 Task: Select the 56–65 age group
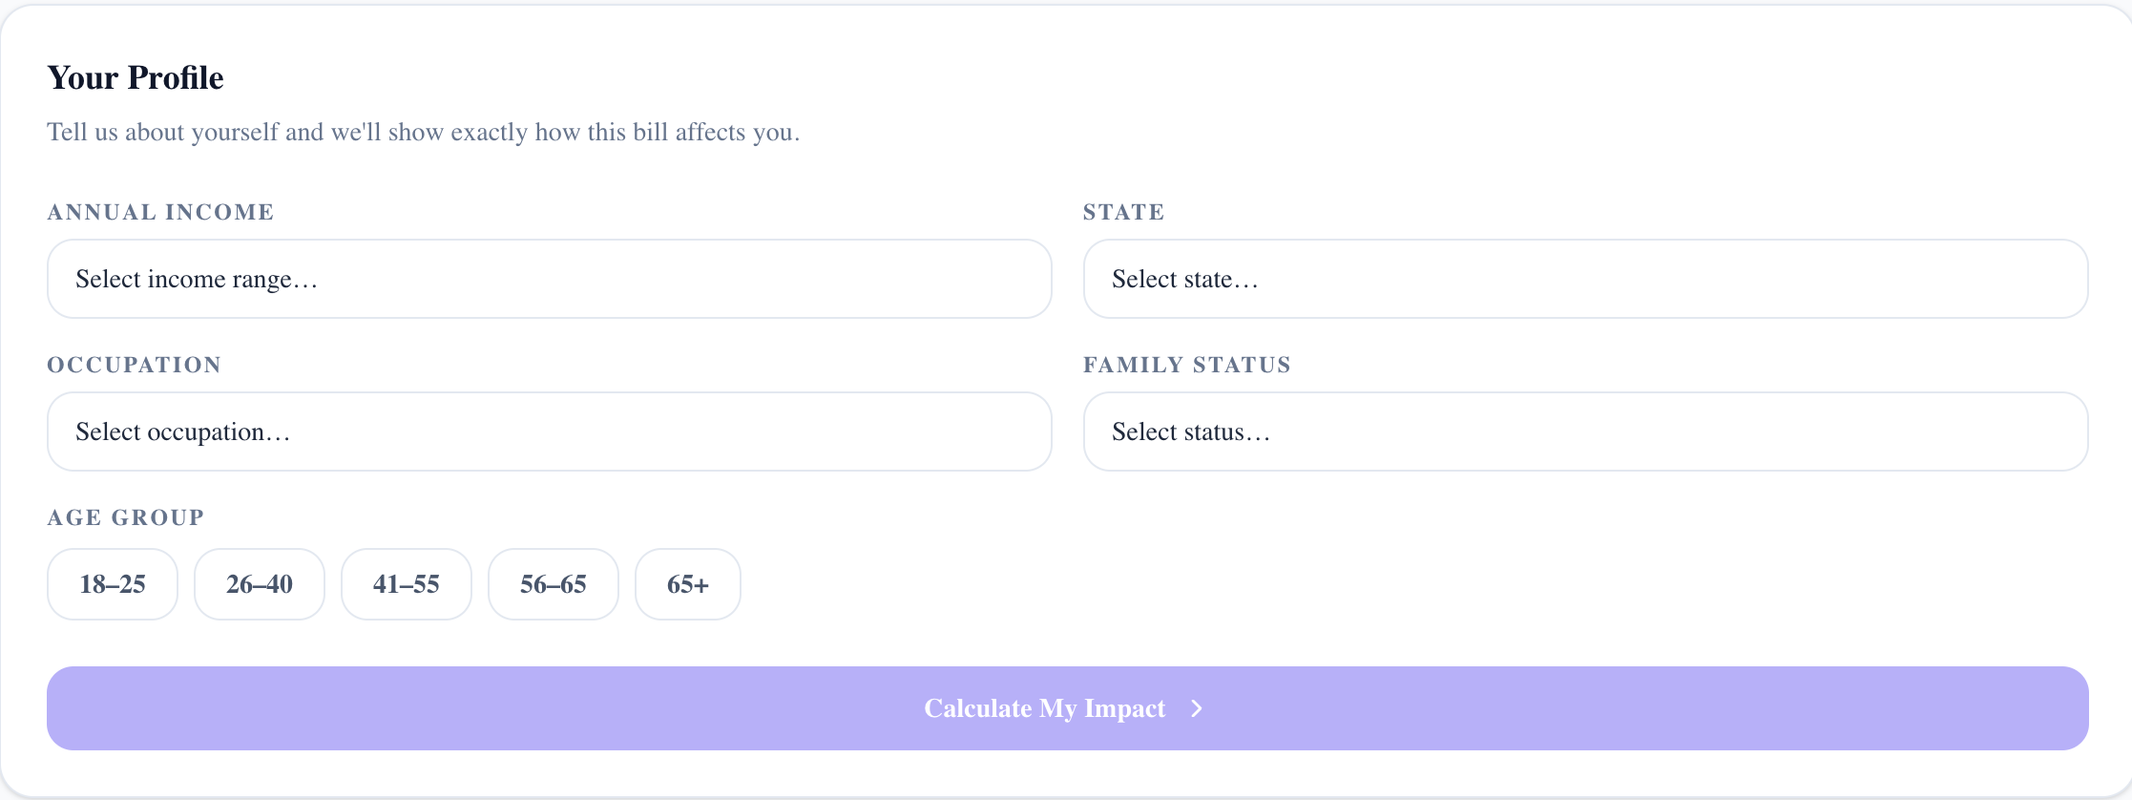click(554, 584)
